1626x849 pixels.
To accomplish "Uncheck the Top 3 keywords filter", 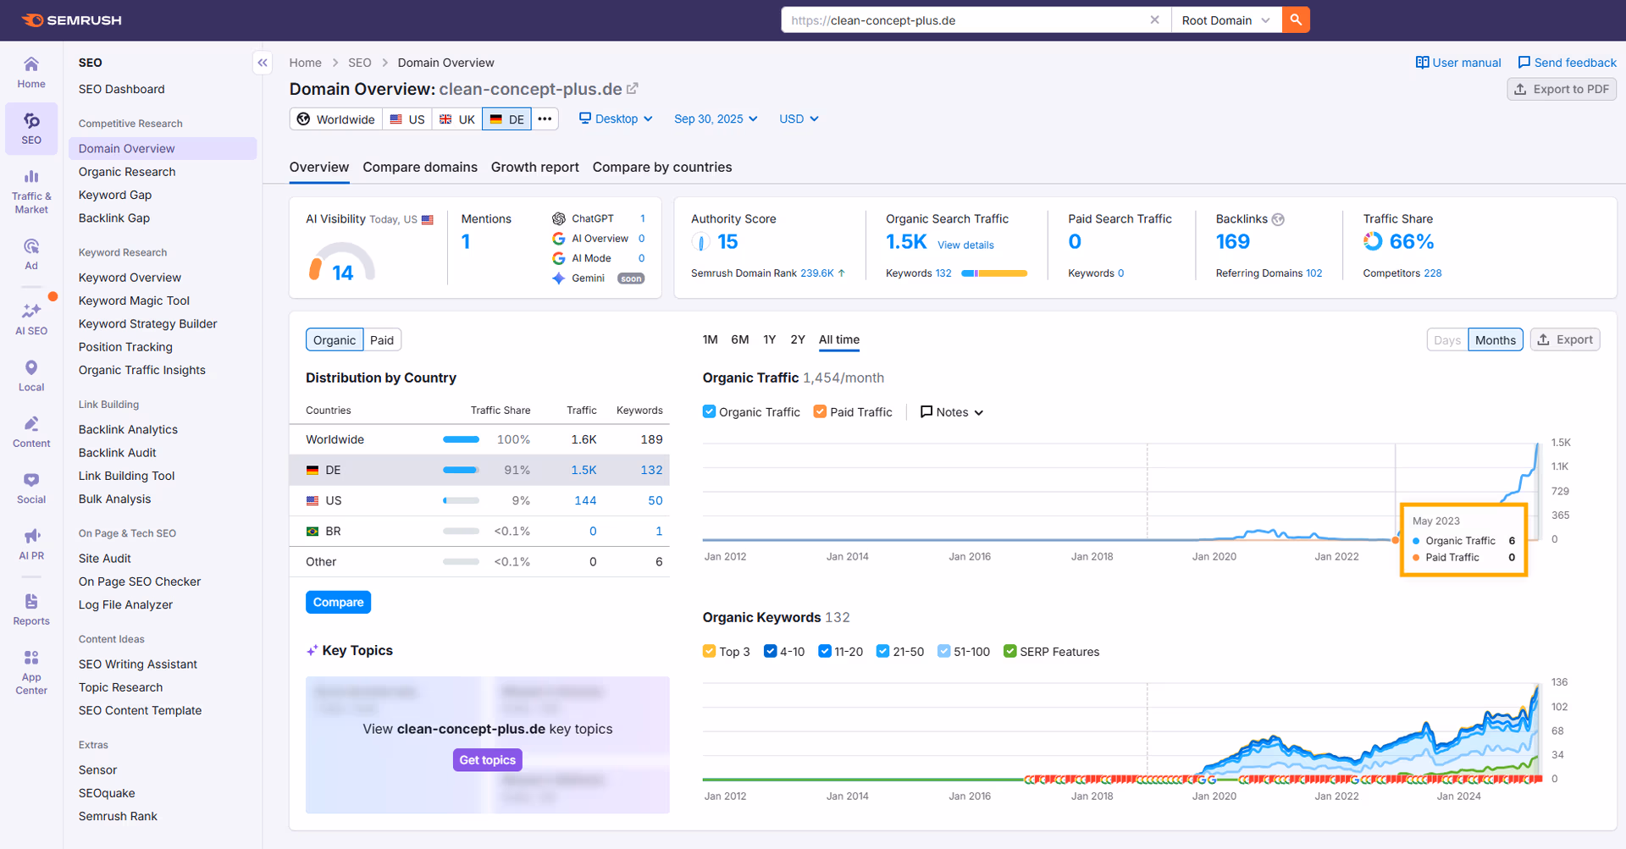I will [709, 651].
